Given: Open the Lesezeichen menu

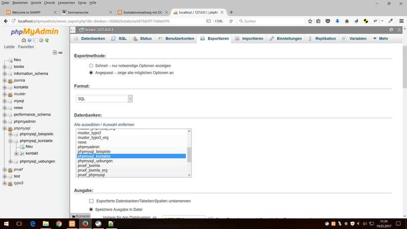Looking at the screenshot, I should pyautogui.click(x=66, y=3).
